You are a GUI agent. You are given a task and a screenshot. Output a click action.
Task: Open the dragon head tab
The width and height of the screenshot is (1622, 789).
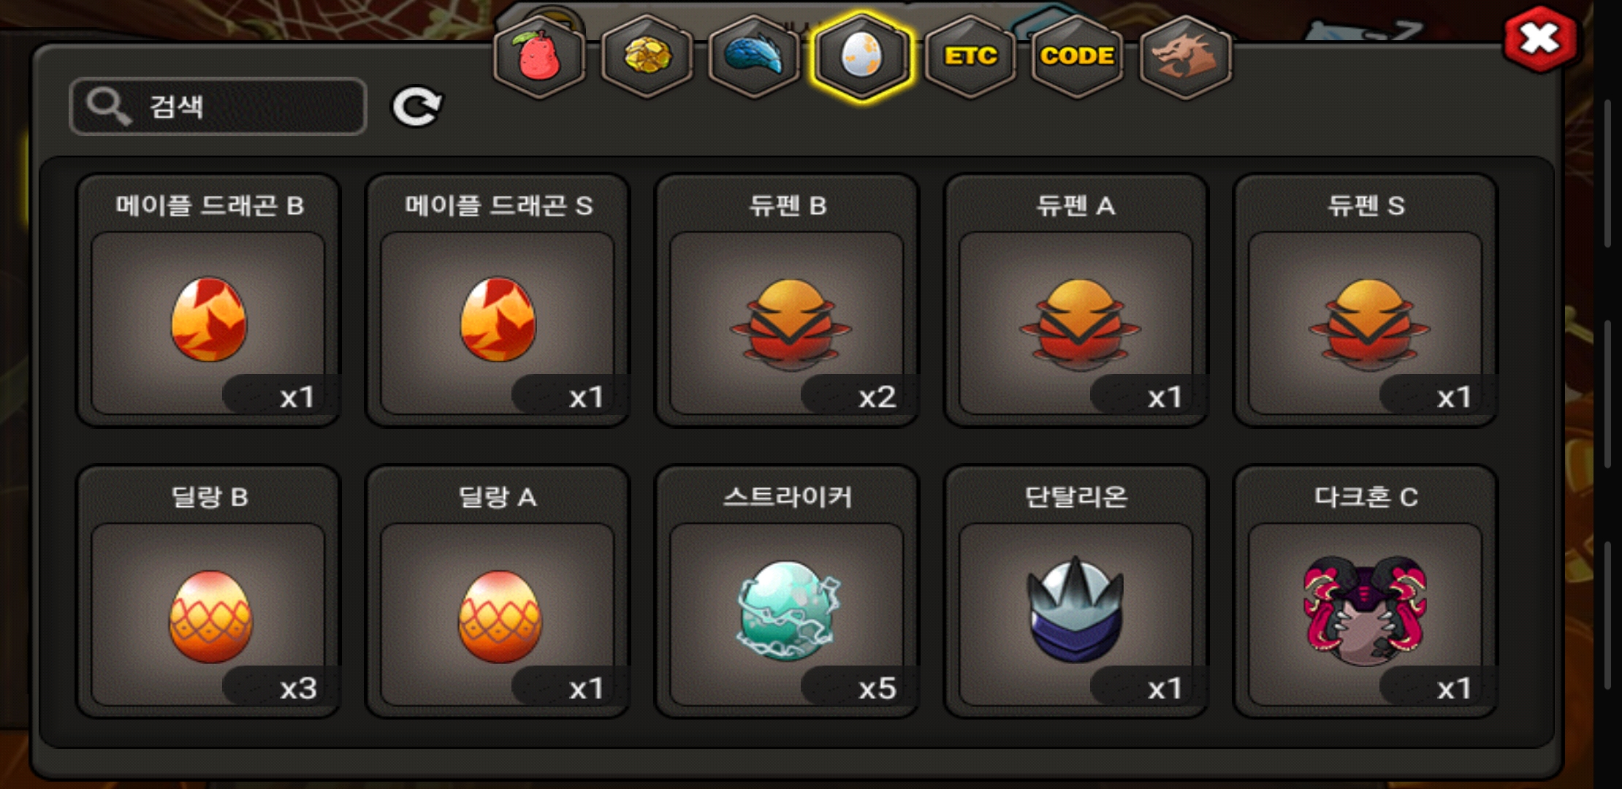point(1185,56)
